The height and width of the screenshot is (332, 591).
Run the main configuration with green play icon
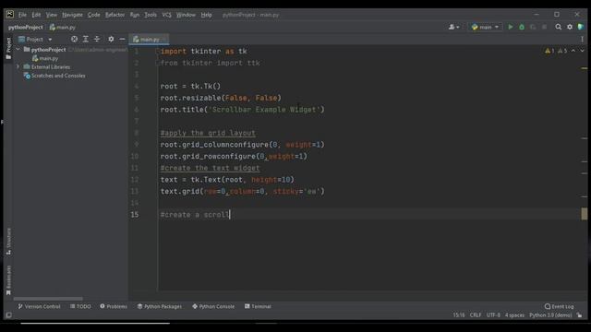(x=511, y=27)
